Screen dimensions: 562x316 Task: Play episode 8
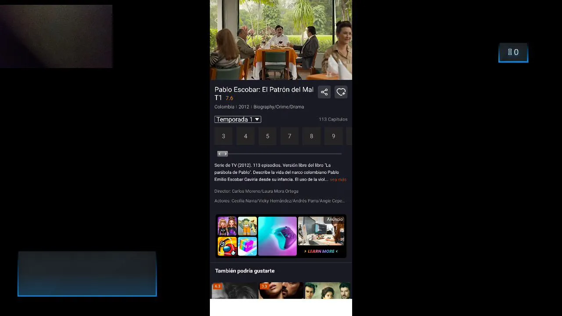tap(311, 136)
